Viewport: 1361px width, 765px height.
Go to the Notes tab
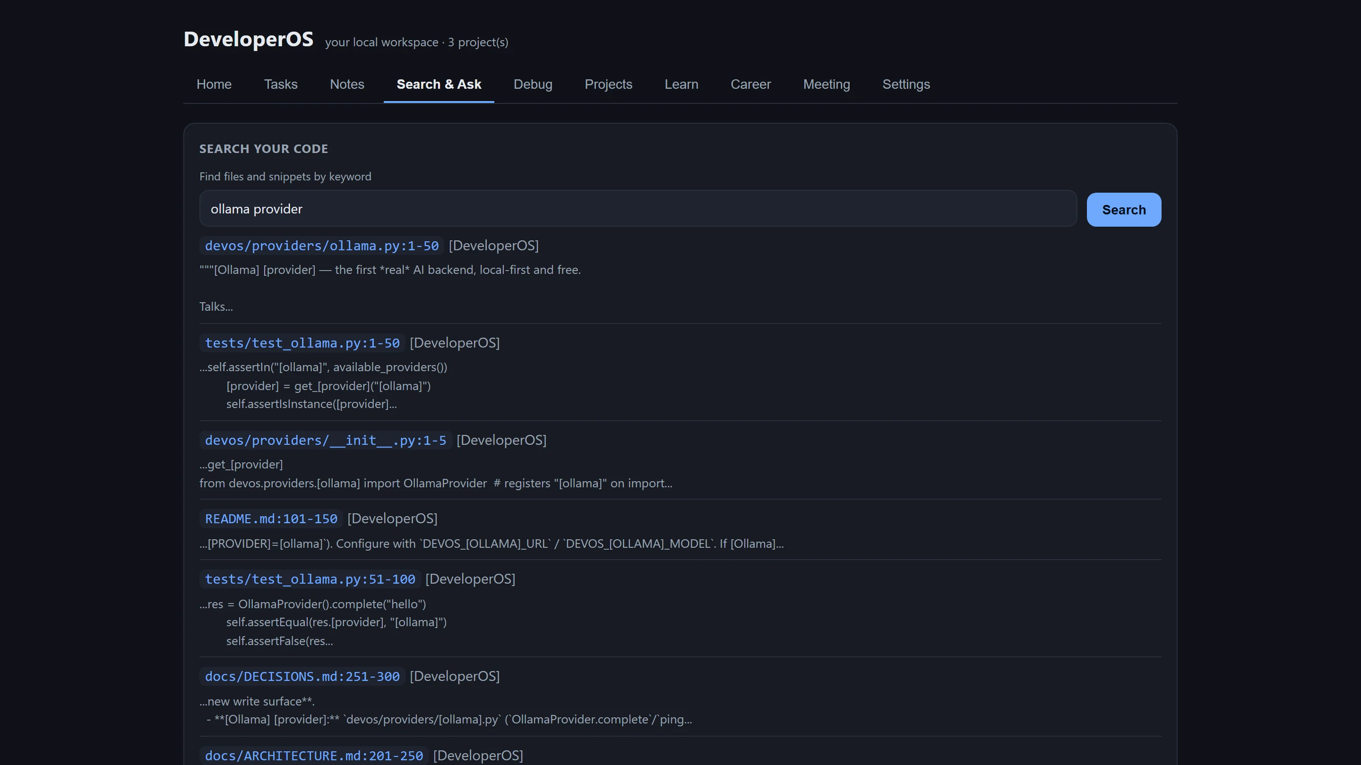tap(347, 85)
